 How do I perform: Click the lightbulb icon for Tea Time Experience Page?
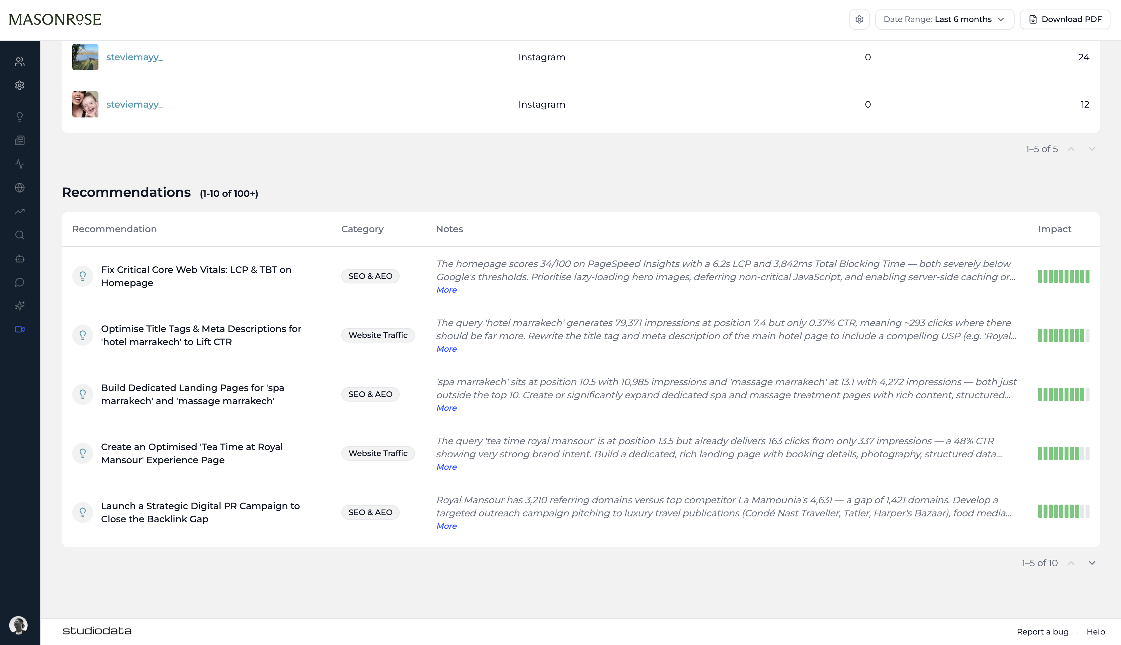point(82,453)
